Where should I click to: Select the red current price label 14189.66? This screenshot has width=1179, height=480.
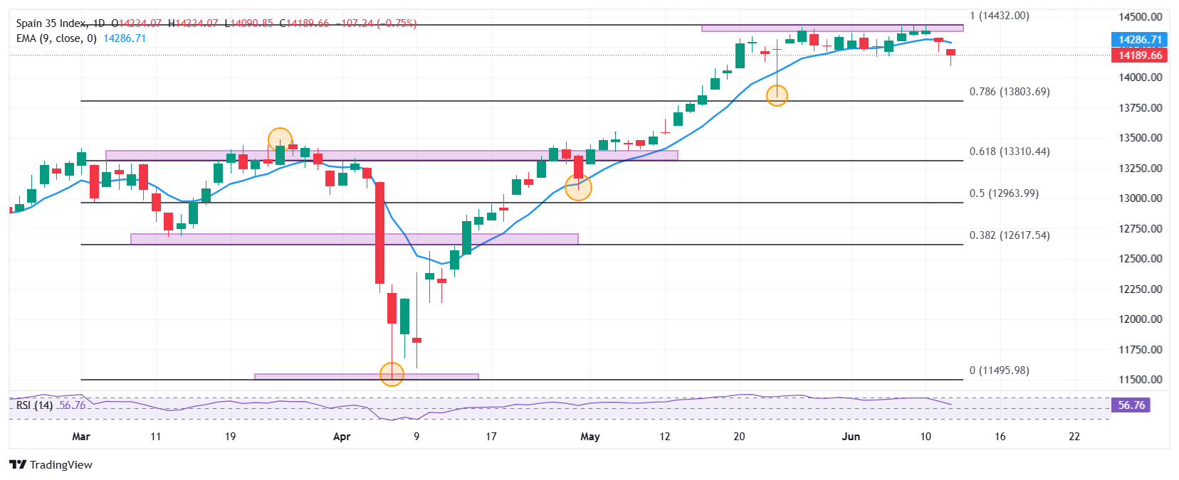coord(1139,55)
